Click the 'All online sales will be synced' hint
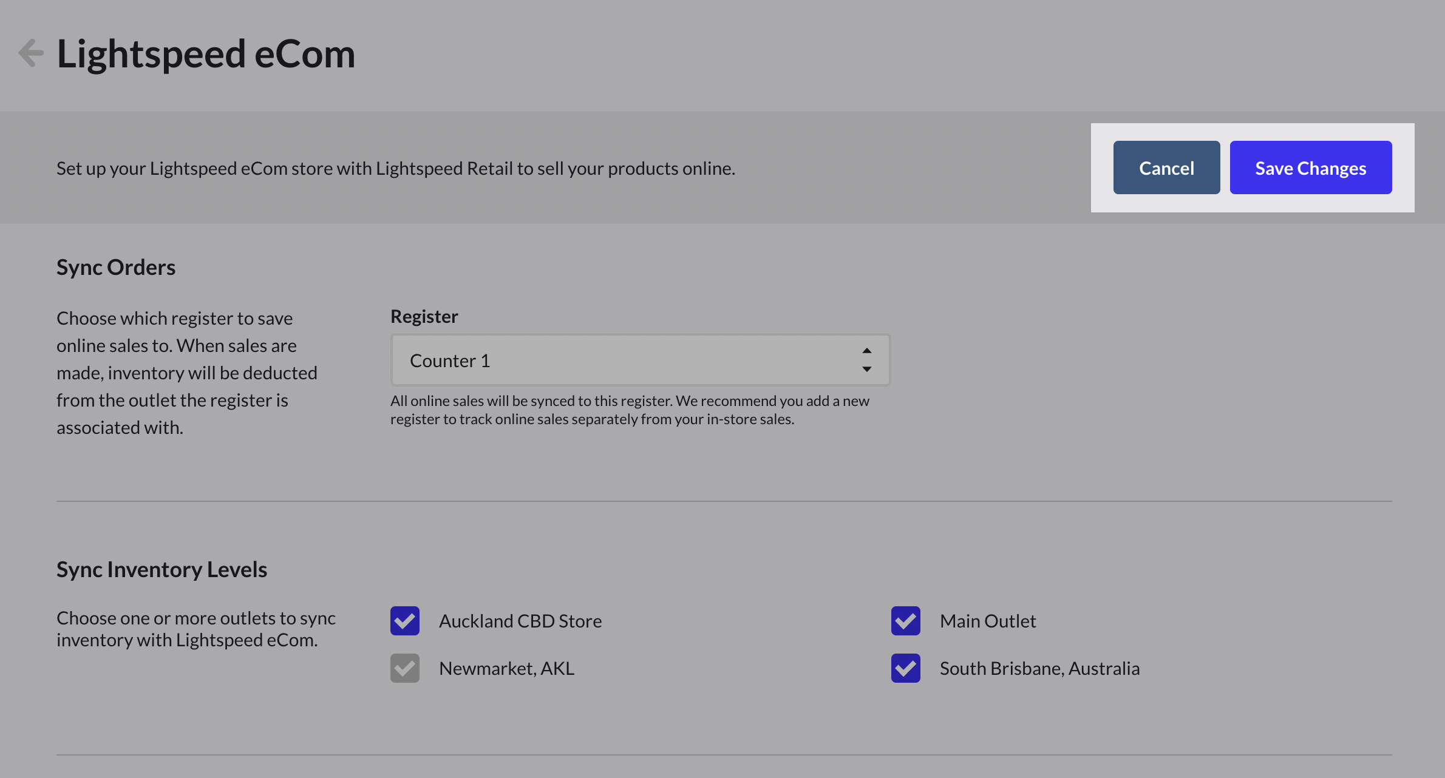The width and height of the screenshot is (1445, 778). click(x=630, y=410)
